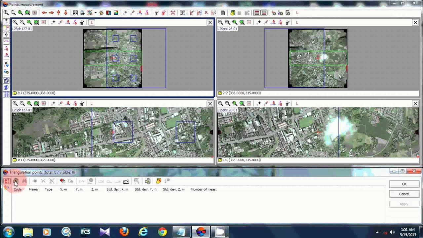Sort the points by the Code column

tap(18, 189)
